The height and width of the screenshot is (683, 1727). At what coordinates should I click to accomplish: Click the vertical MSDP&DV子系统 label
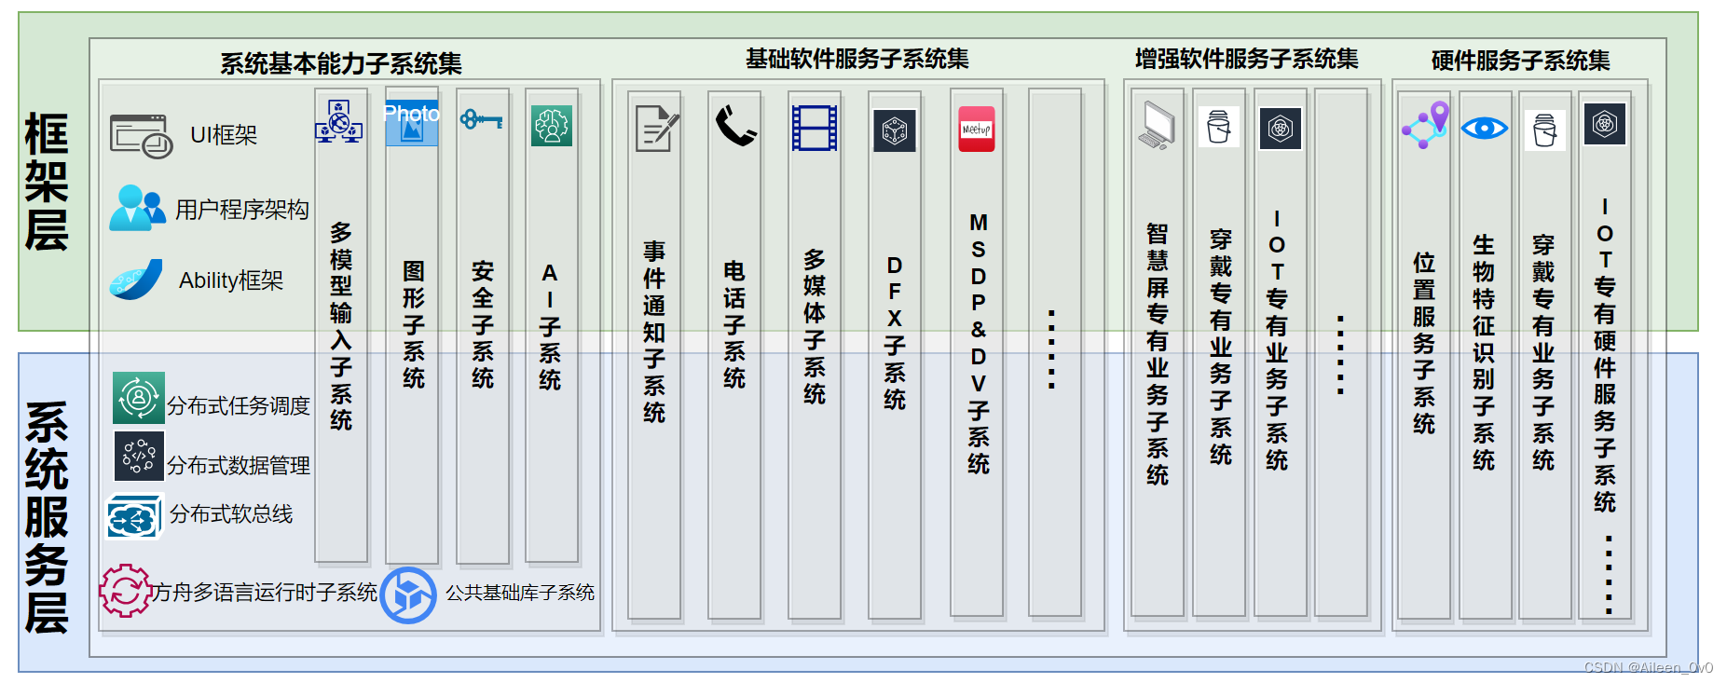coord(979,344)
